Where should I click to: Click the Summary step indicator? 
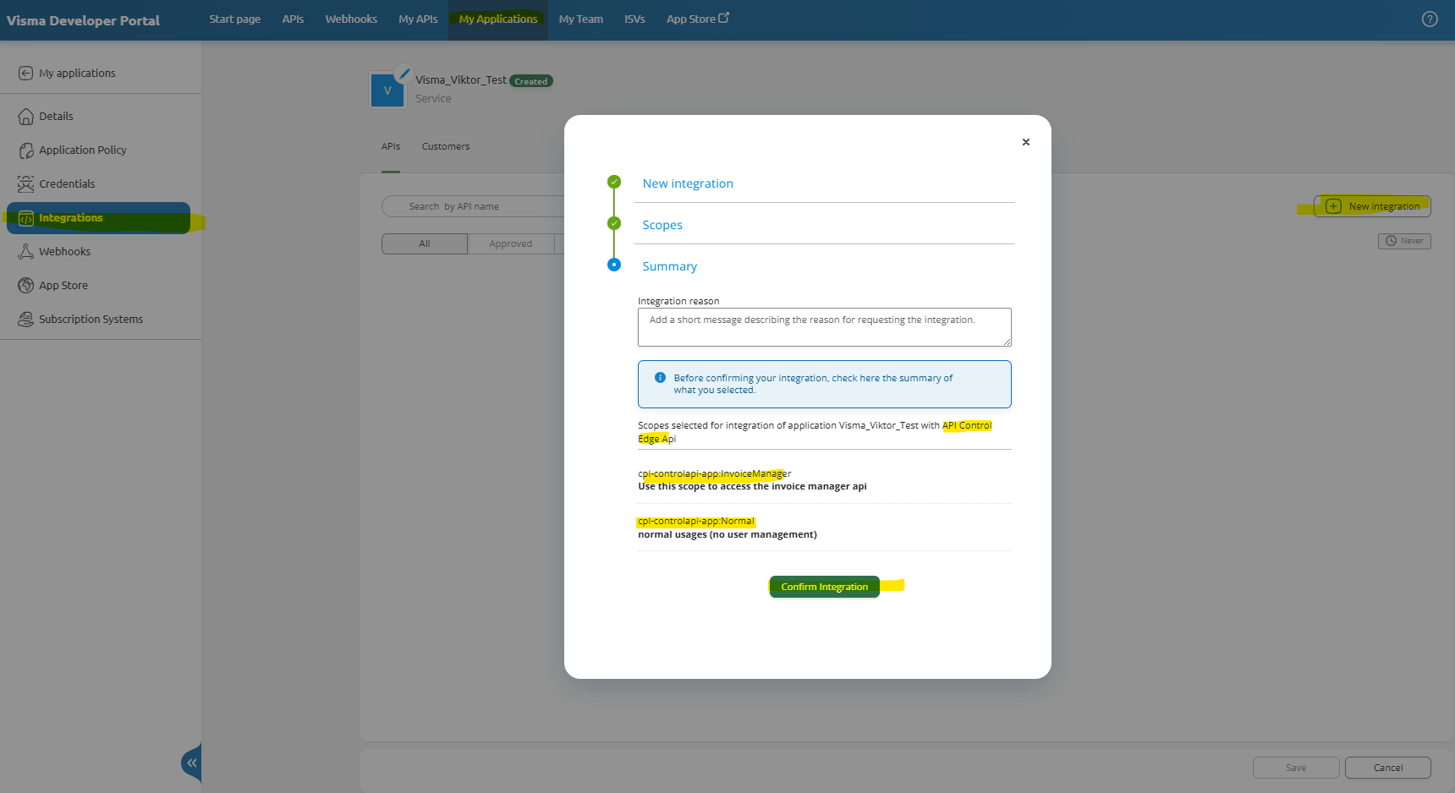pos(614,265)
